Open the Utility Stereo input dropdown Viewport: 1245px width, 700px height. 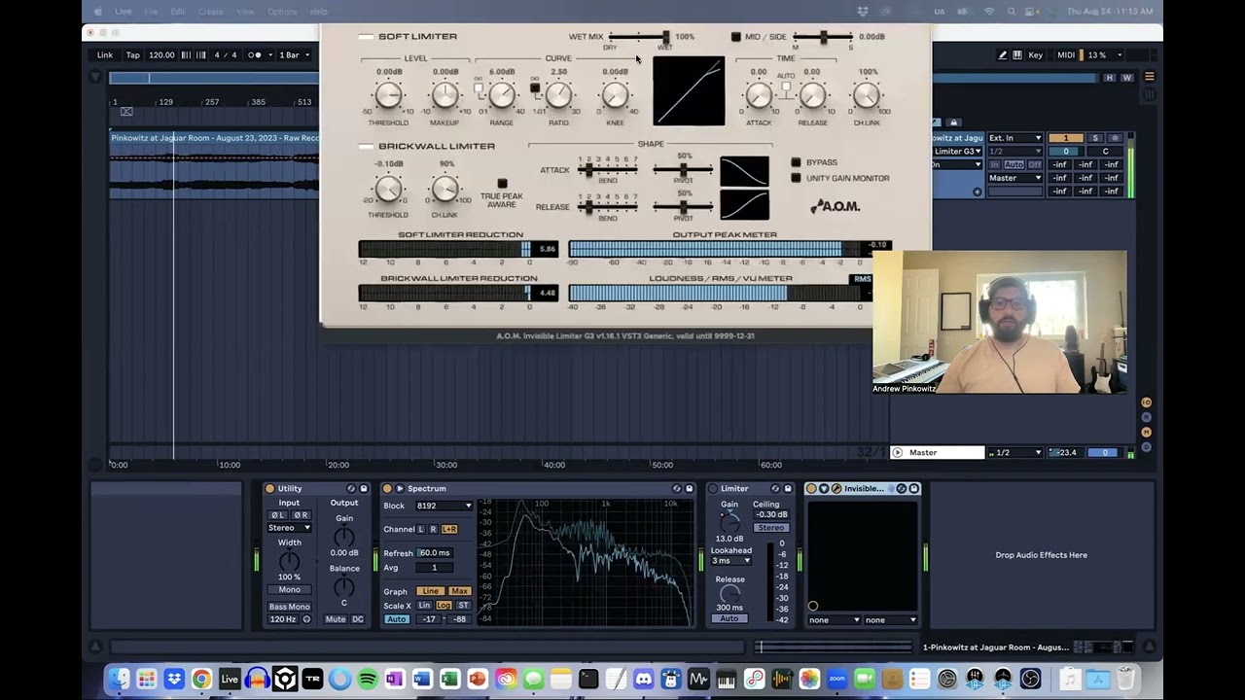click(x=289, y=528)
